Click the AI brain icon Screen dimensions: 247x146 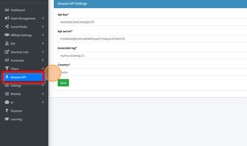[x=7, y=102]
